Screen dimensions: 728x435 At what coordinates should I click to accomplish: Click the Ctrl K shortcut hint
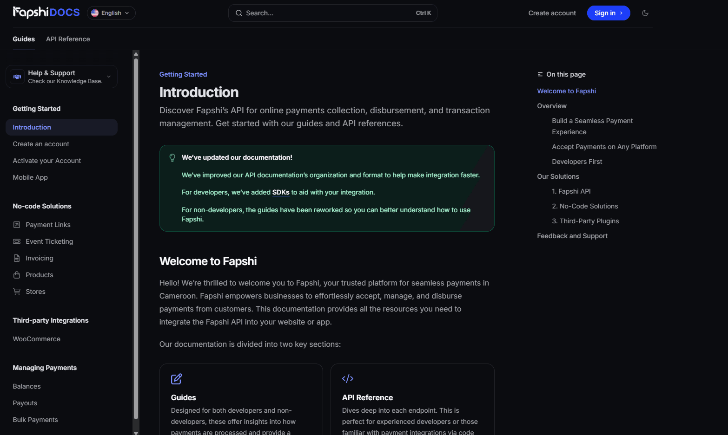click(x=423, y=13)
